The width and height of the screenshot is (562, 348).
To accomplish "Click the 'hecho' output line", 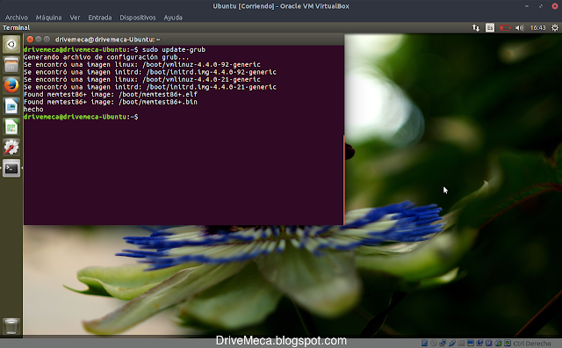I will (x=33, y=110).
